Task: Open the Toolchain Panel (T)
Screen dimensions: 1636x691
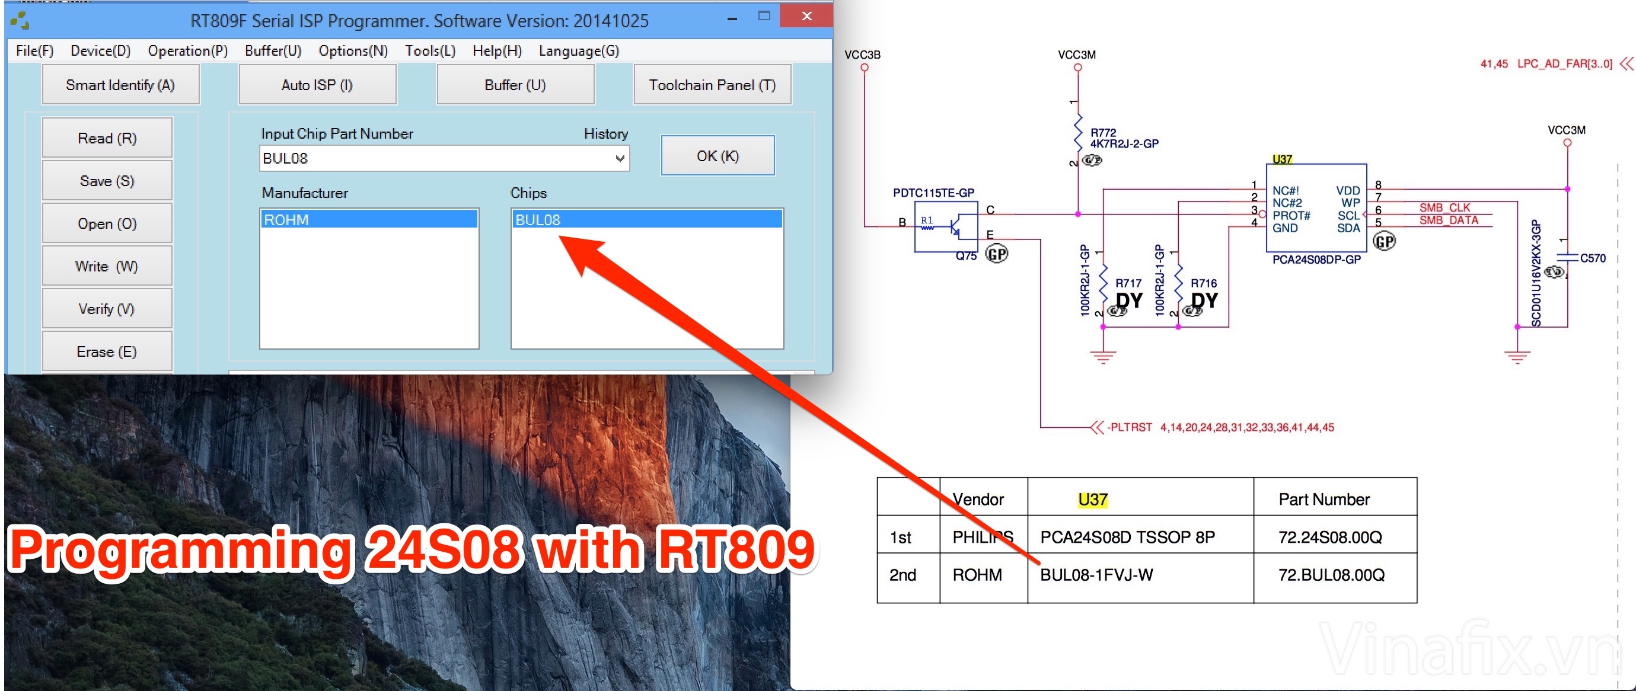Action: tap(712, 85)
